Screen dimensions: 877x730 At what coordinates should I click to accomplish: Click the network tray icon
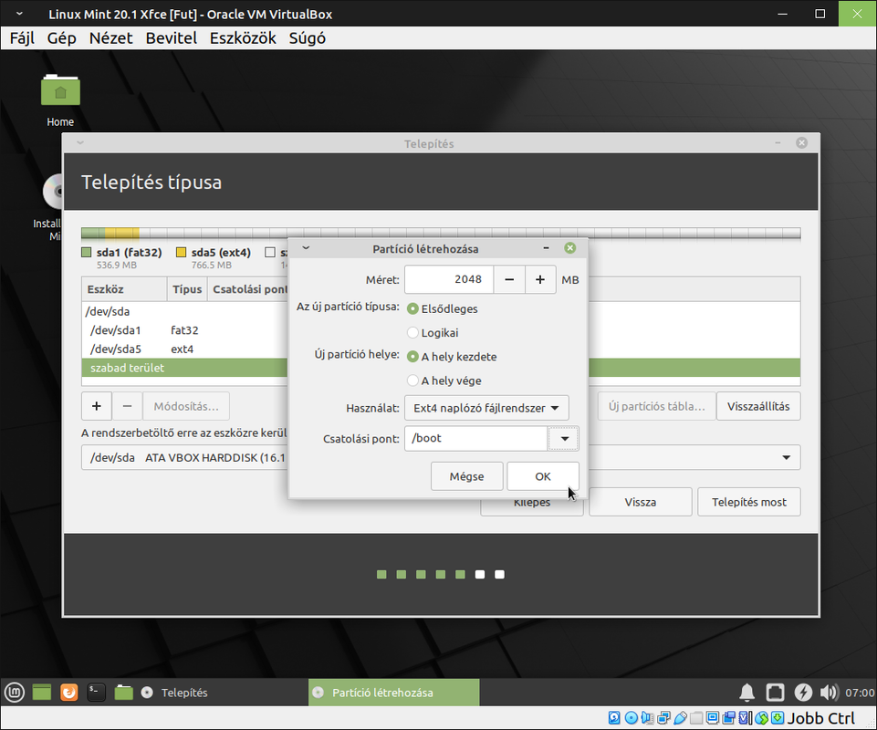click(x=775, y=693)
